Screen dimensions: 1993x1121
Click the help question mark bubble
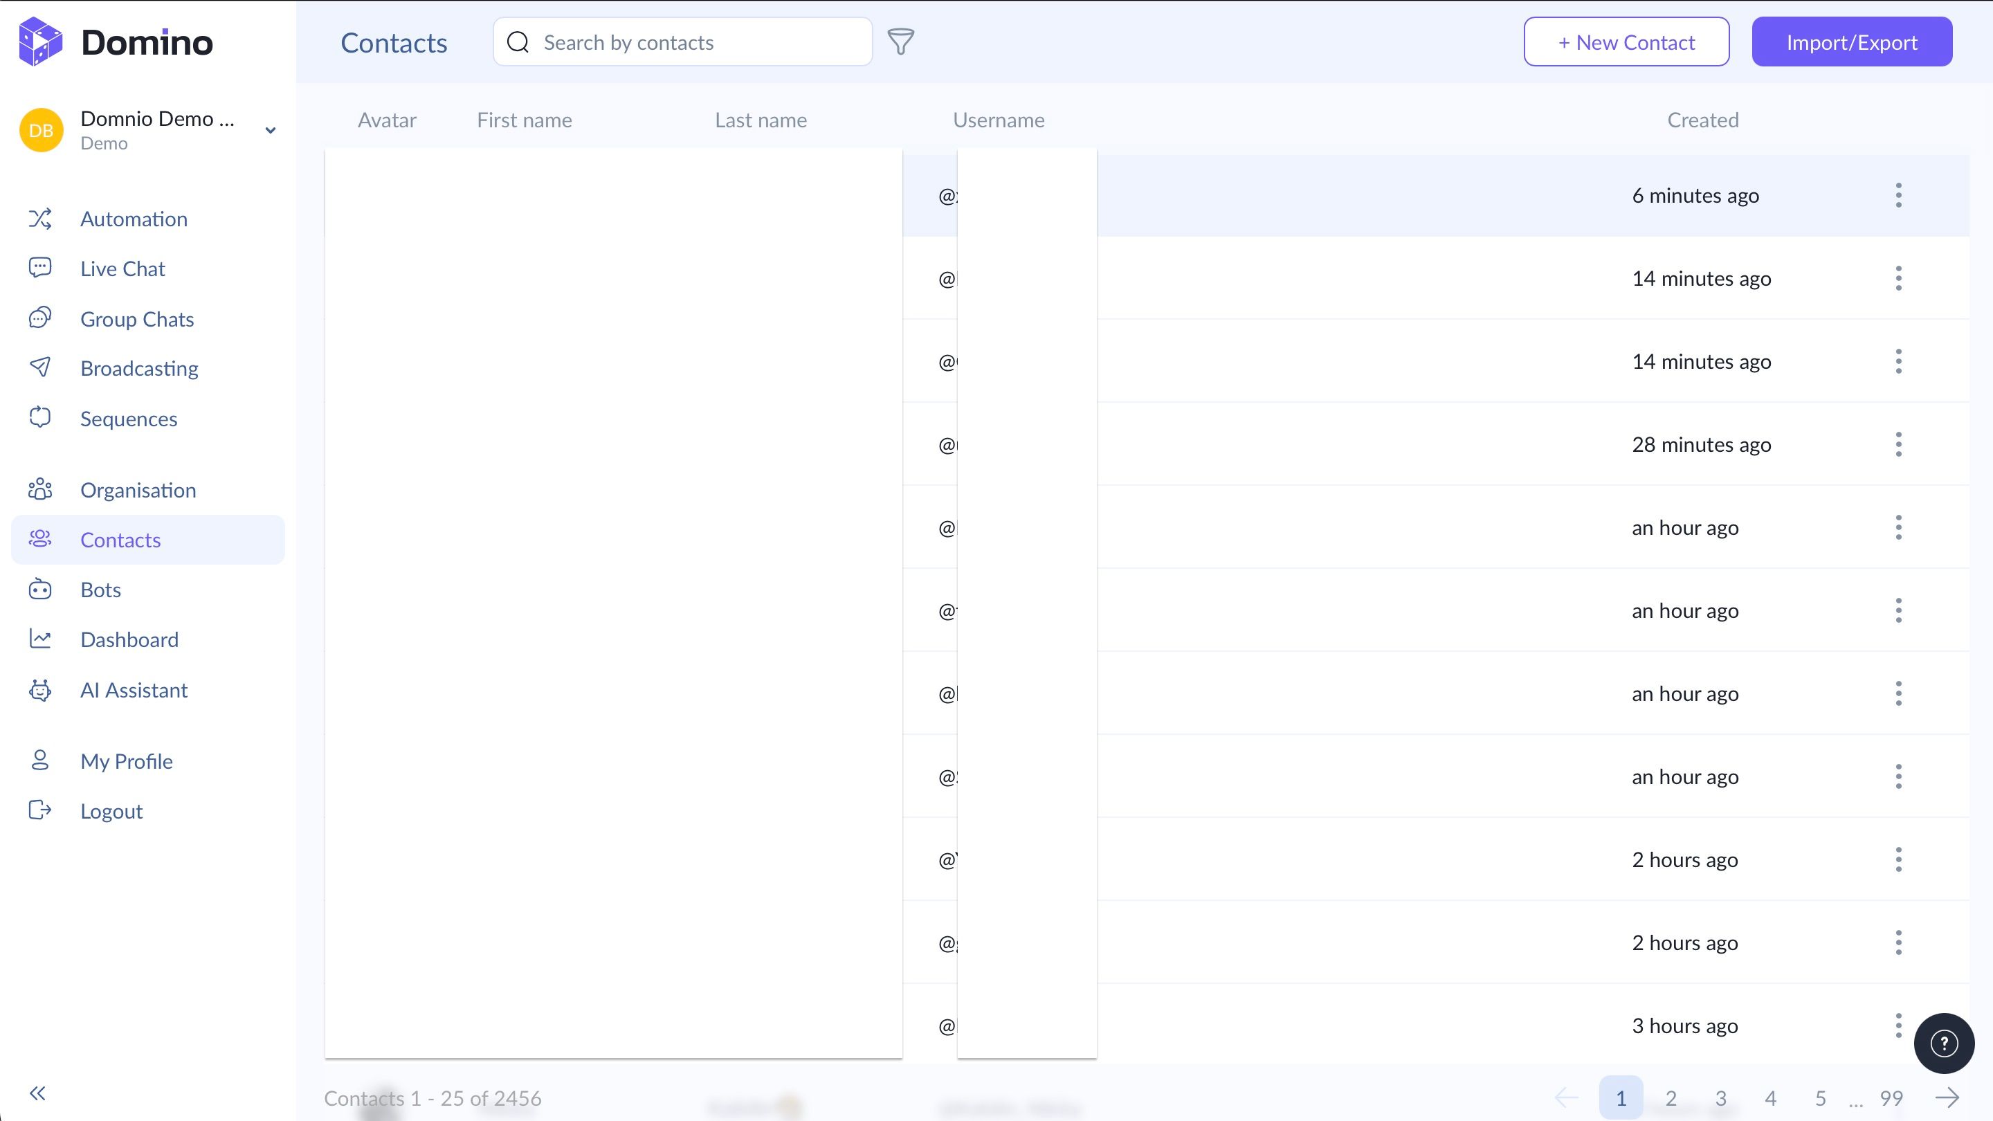pyautogui.click(x=1943, y=1043)
